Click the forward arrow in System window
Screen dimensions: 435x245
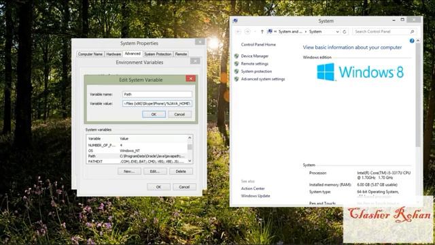pos(247,32)
